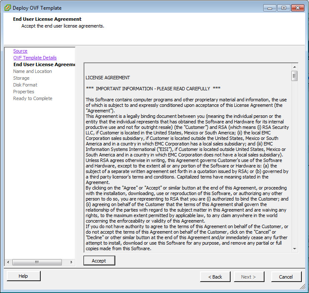Click the Deploy OVF Template window icon

[x=8, y=8]
